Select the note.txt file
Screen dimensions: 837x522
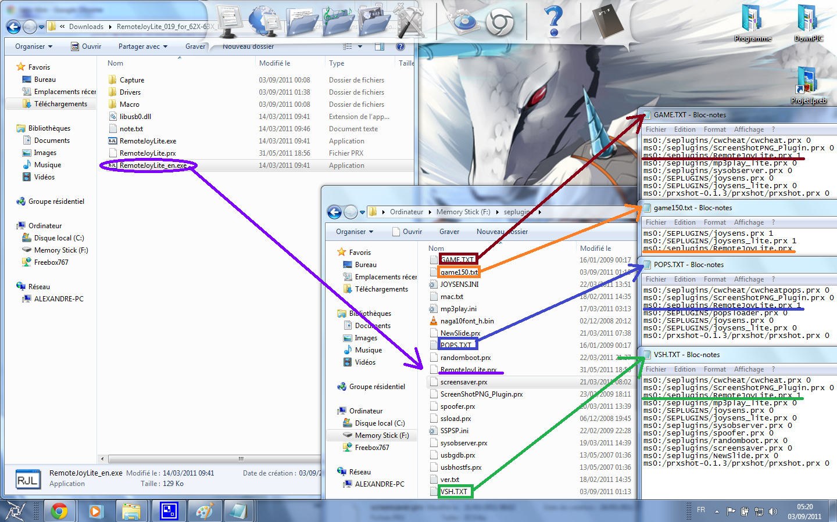pos(131,129)
